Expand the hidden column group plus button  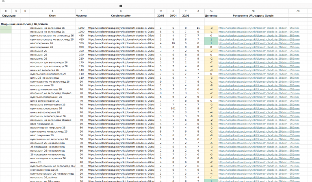[121, 6]
